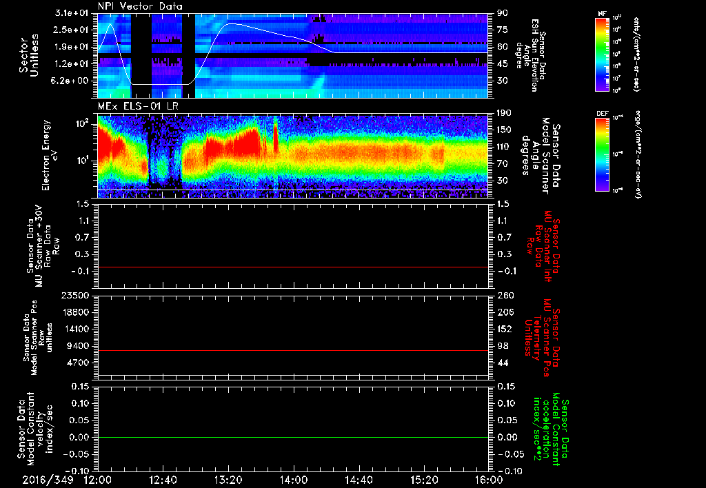Click the 10² electron energy tick label
Viewport: 706px width, 488px height.
(x=83, y=123)
